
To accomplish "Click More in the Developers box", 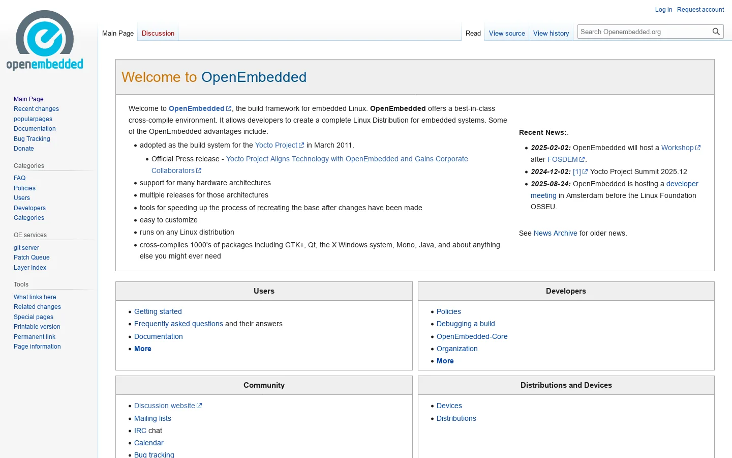I will (x=445, y=361).
